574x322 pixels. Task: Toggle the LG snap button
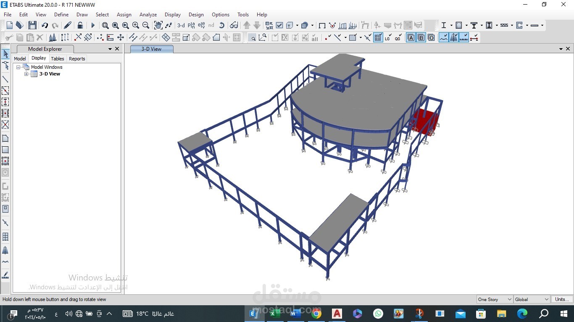(388, 38)
